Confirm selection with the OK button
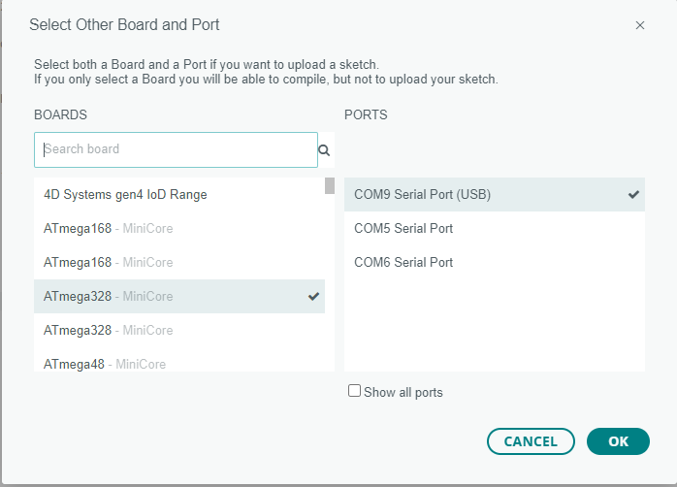The width and height of the screenshot is (677, 487). point(618,441)
